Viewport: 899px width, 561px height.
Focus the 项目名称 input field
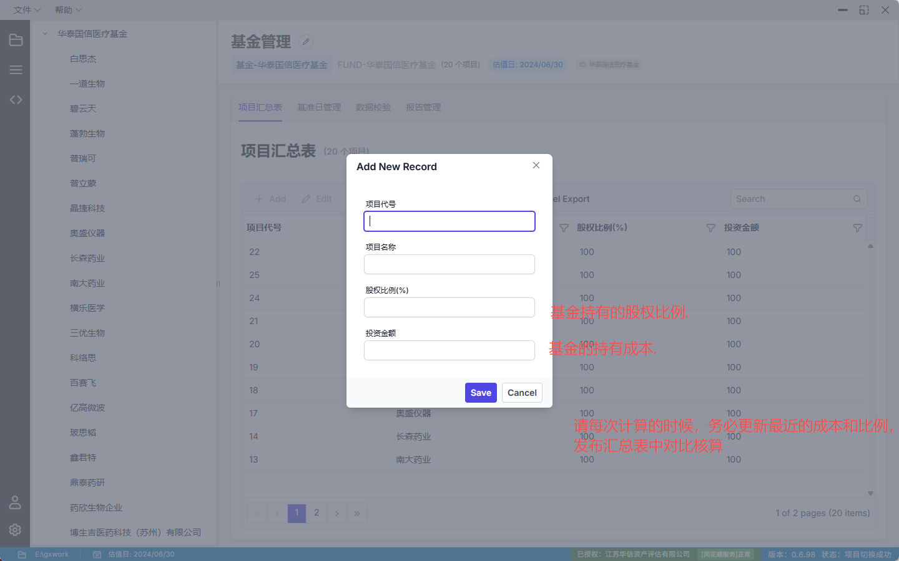coord(449,264)
